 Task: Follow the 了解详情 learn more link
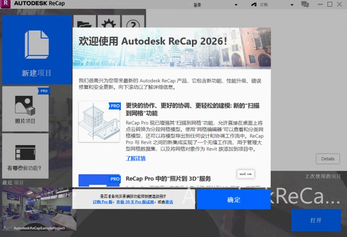(x=136, y=158)
